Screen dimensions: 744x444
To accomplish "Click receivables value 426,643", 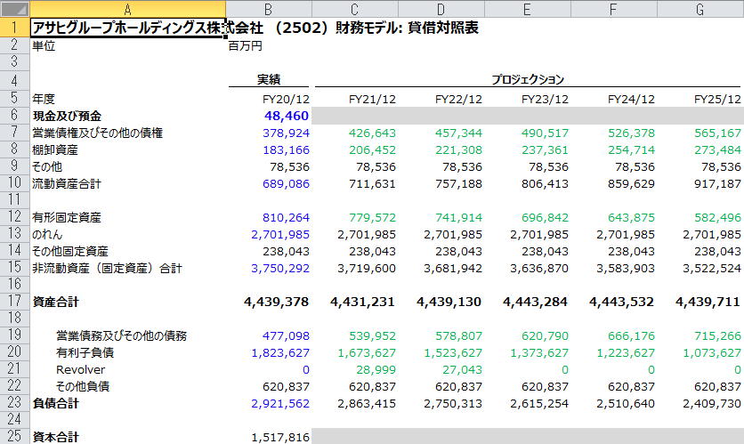I will point(373,133).
